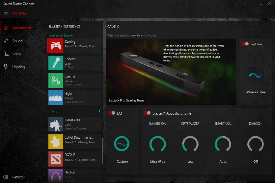
Task: Select the Neutral headphones profile icon
Action: (x=56, y=176)
